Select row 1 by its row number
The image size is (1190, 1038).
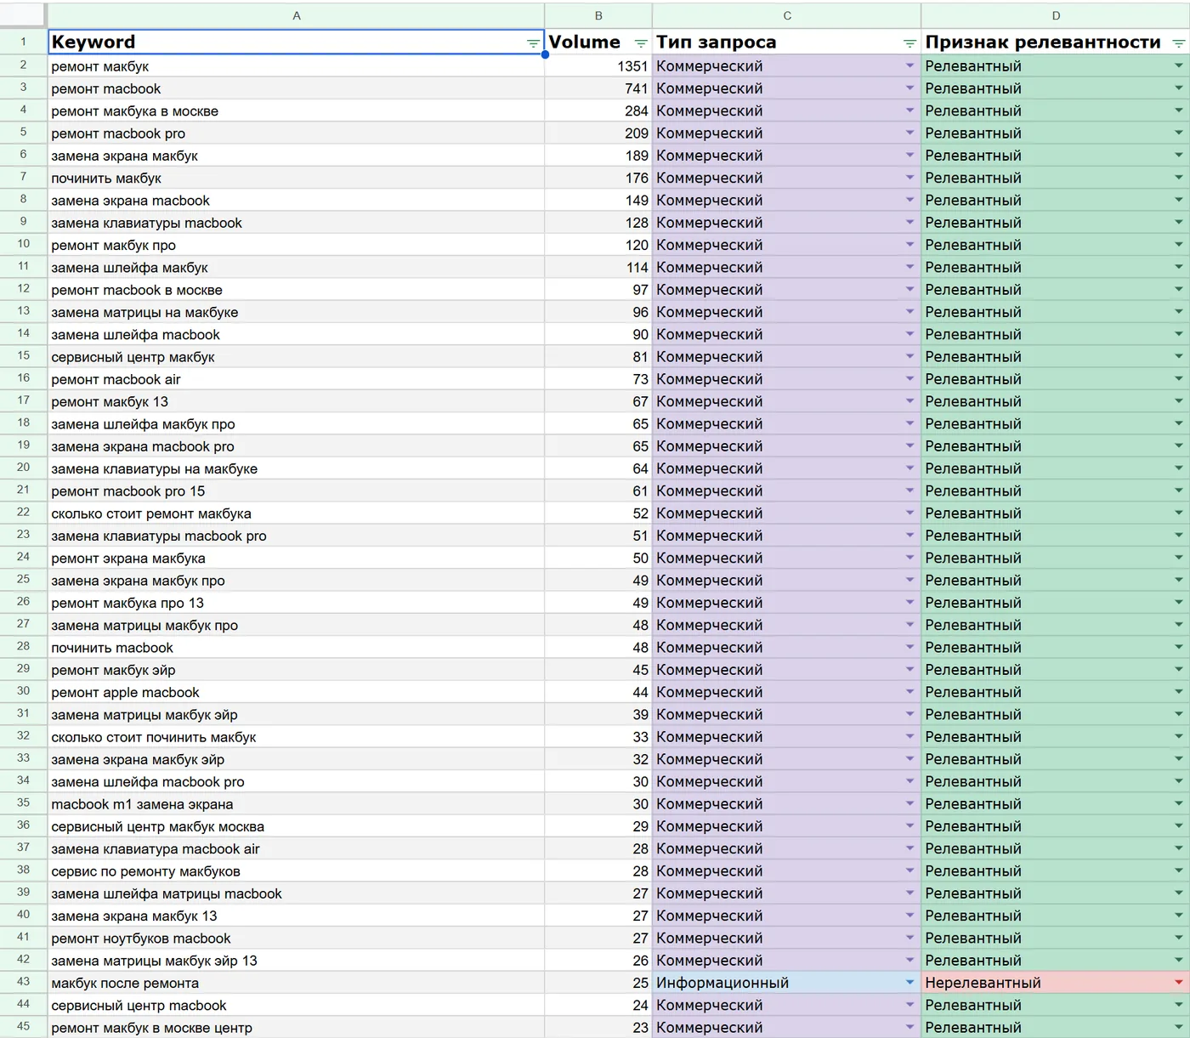[x=23, y=42]
